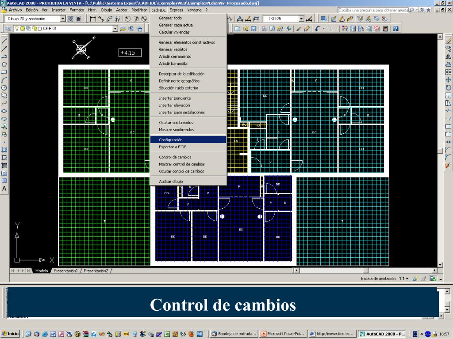The image size is (453, 339).
Task: Click the Workspace settings gear icon
Action: click(x=70, y=19)
